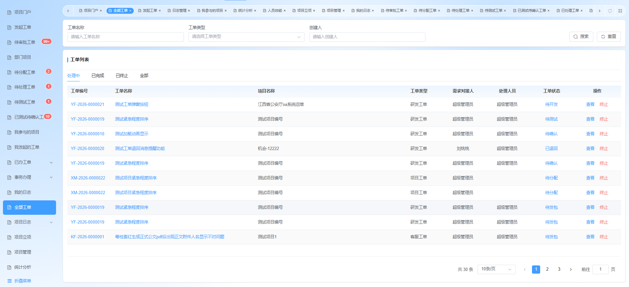
Task: Go to previous page arrow in pagination
Action: (524, 269)
